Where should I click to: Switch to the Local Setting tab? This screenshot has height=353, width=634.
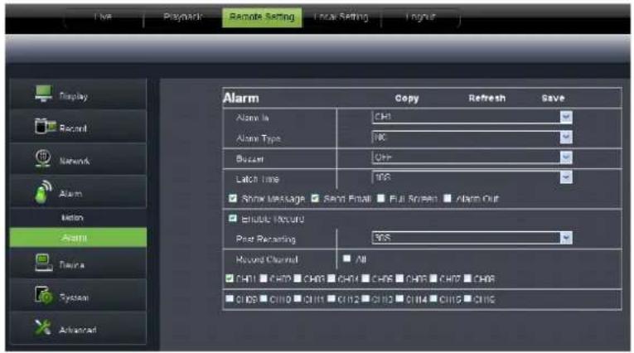pos(341,17)
